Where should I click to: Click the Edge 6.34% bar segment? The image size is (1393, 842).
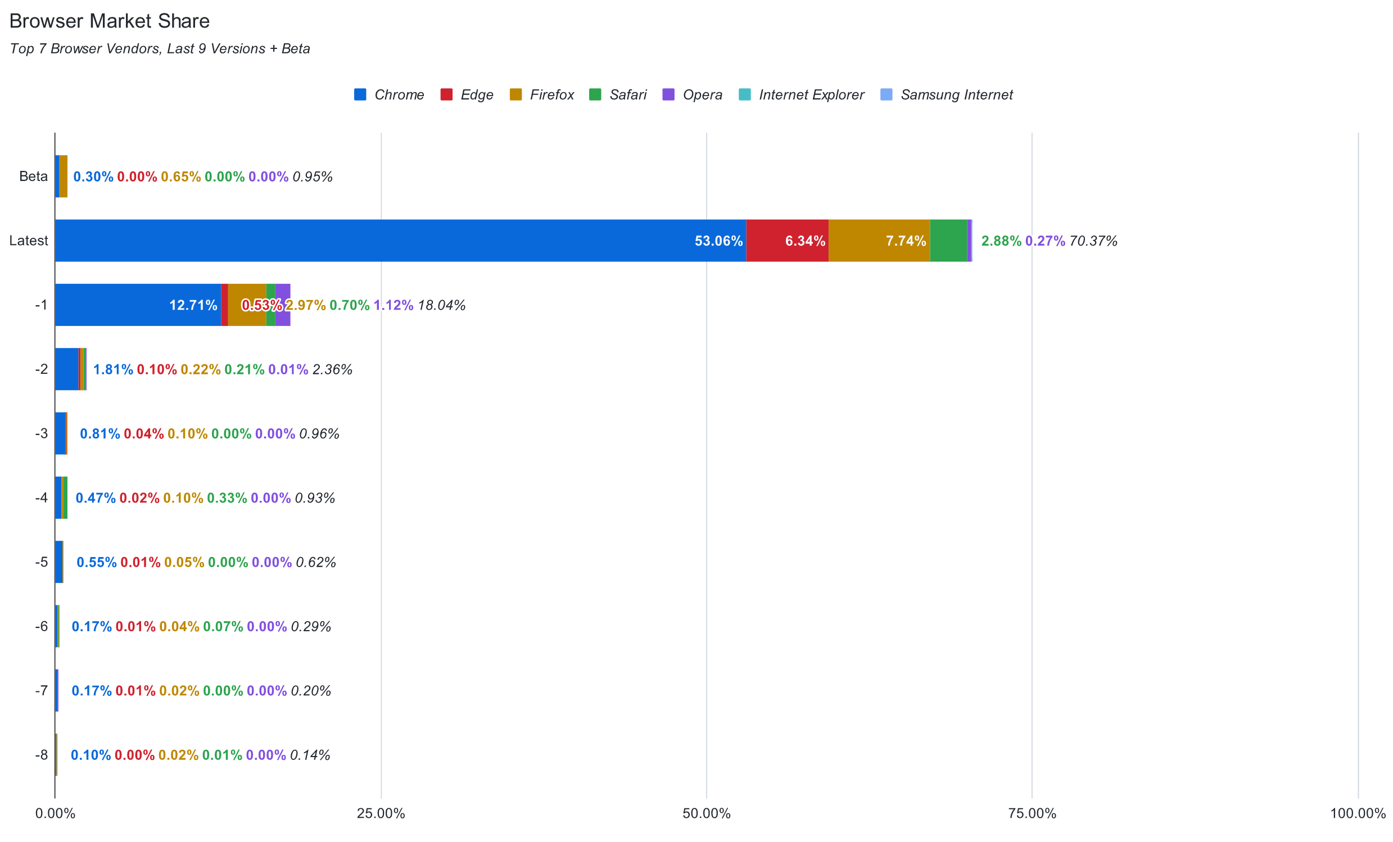pyautogui.click(x=787, y=241)
